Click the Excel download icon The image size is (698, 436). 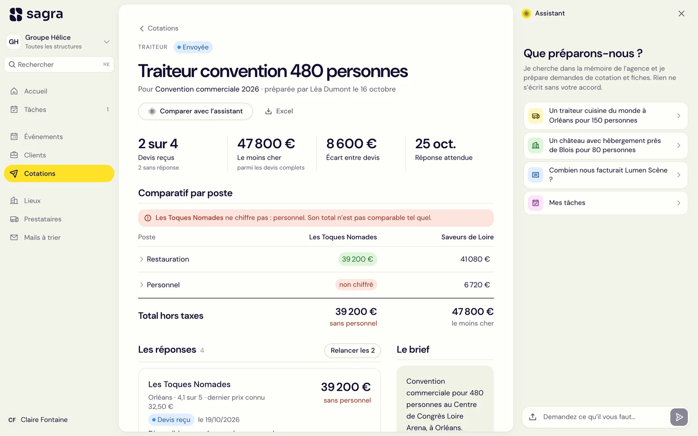(x=269, y=111)
